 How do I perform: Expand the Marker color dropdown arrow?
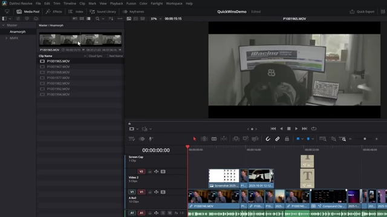(x=313, y=139)
